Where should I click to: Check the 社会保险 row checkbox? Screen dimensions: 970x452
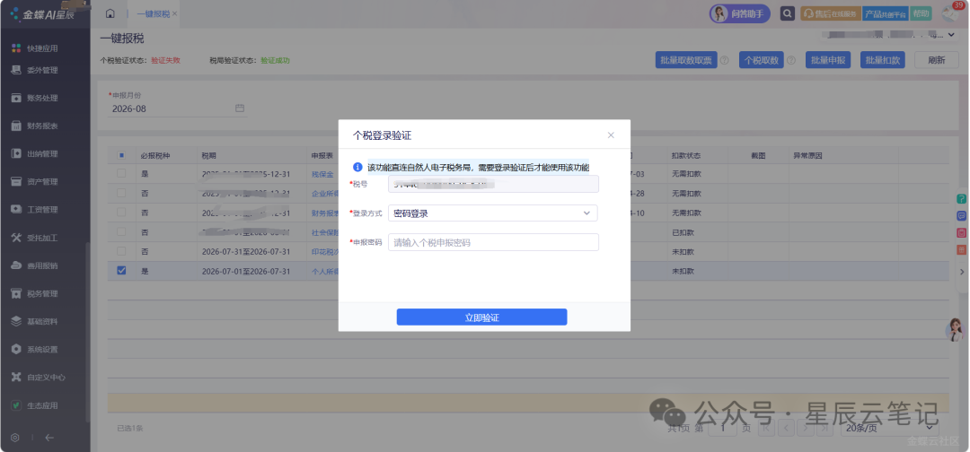click(121, 232)
